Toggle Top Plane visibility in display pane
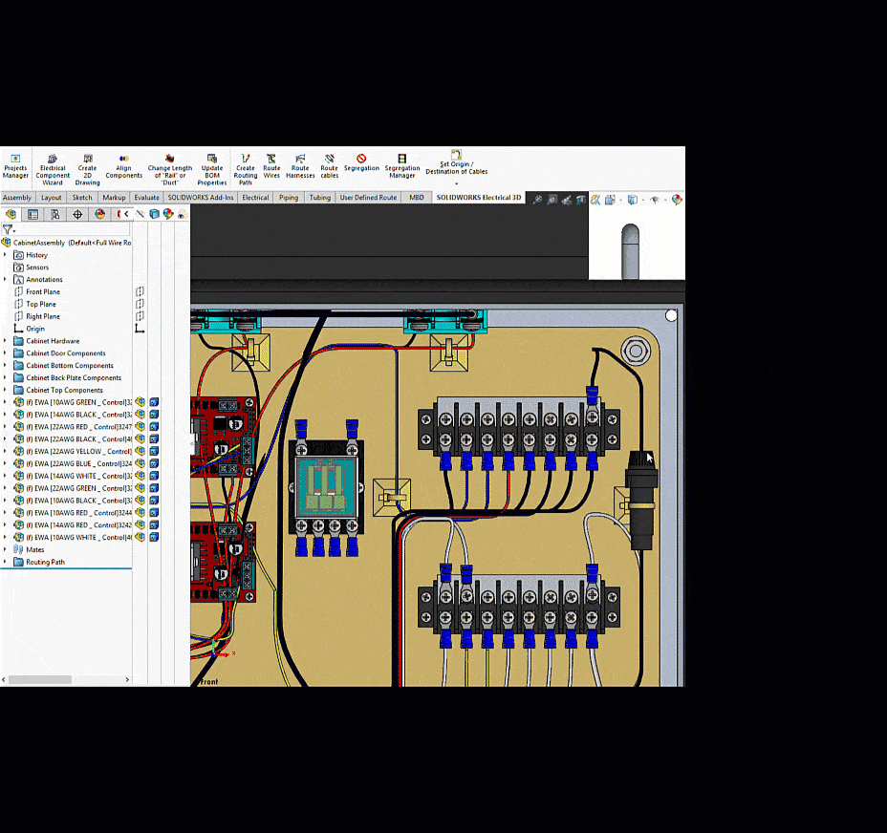Viewport: 887px width, 833px height. pyautogui.click(x=140, y=304)
